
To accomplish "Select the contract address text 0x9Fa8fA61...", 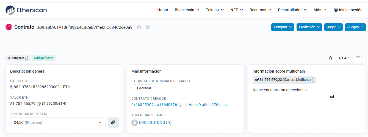I will point(84,27).
